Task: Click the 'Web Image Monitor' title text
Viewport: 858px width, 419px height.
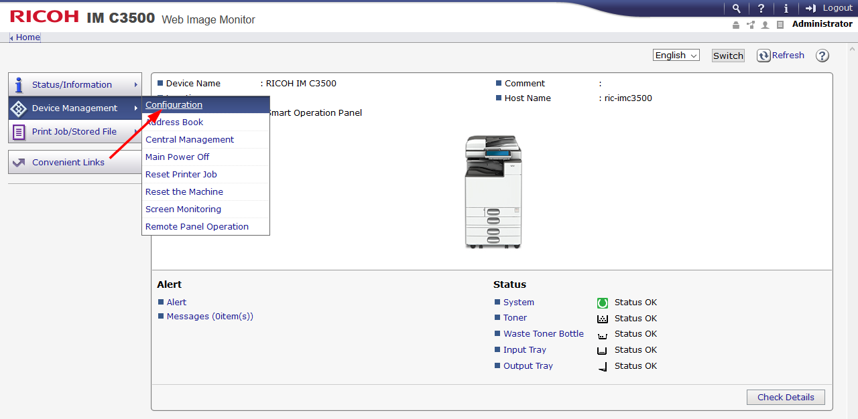Action: coord(208,20)
